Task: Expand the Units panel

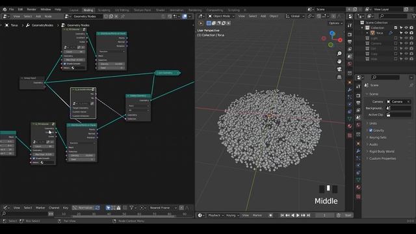Action: click(x=373, y=123)
